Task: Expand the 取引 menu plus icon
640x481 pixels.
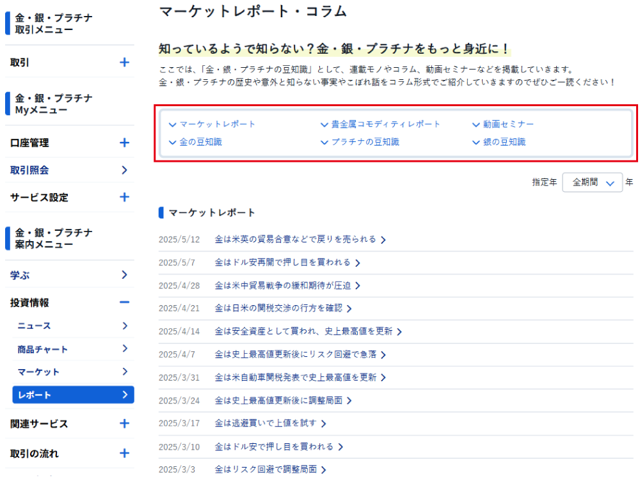Action: tap(124, 63)
